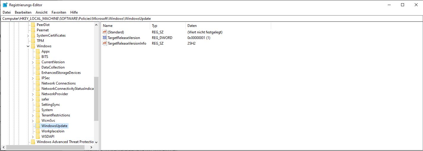Click the REG_DWORD type cell
This screenshot has height=151, width=423.
[162, 38]
